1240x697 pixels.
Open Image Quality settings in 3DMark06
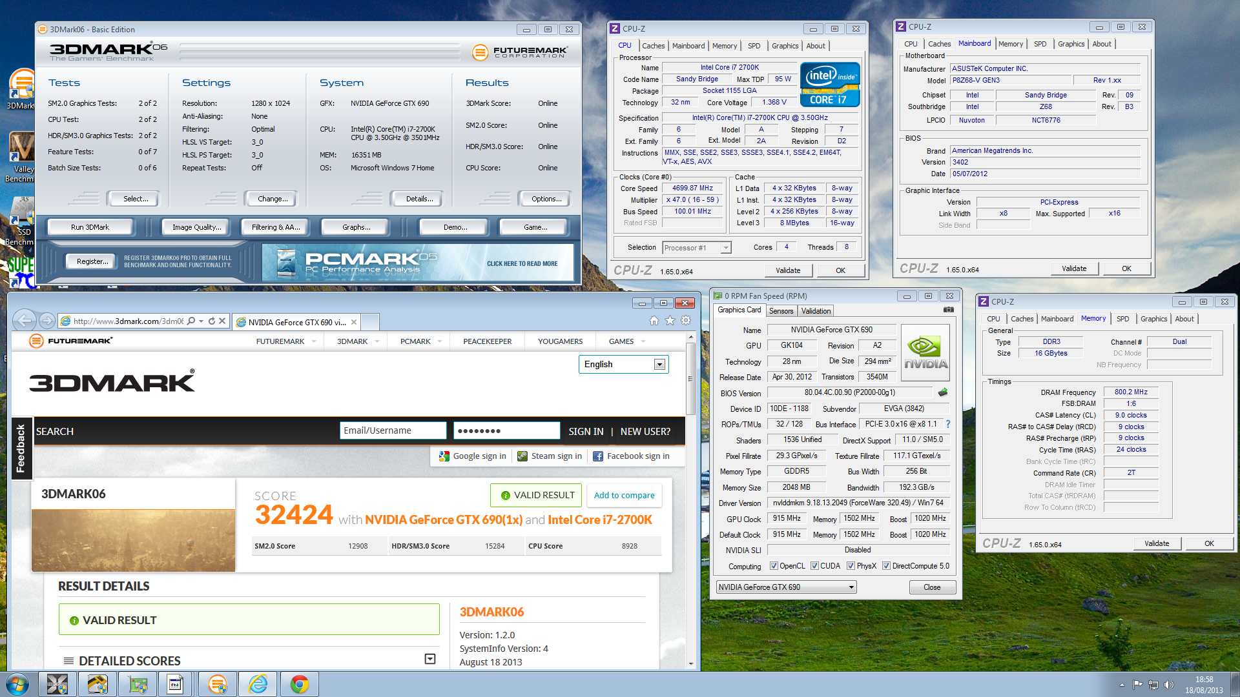(196, 227)
